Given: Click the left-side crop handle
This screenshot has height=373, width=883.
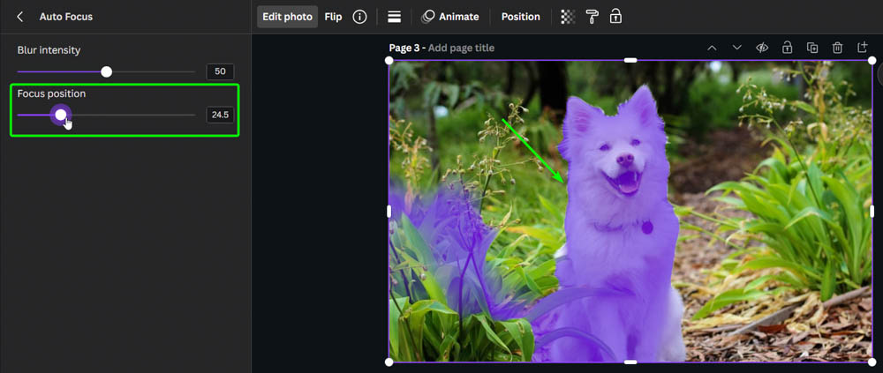Looking at the screenshot, I should pos(389,211).
